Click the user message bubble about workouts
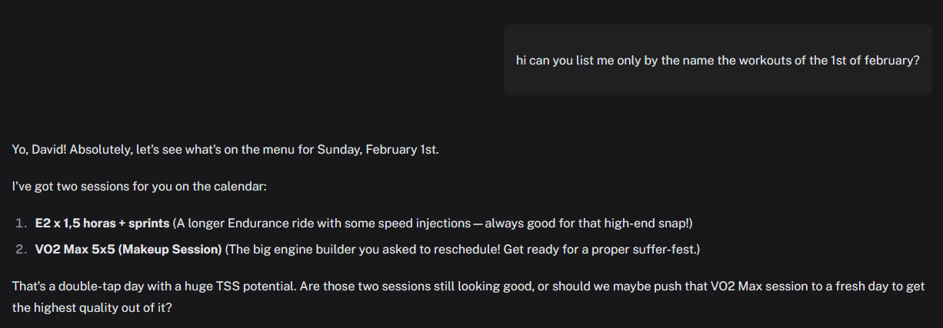This screenshot has width=943, height=328. pos(718,61)
